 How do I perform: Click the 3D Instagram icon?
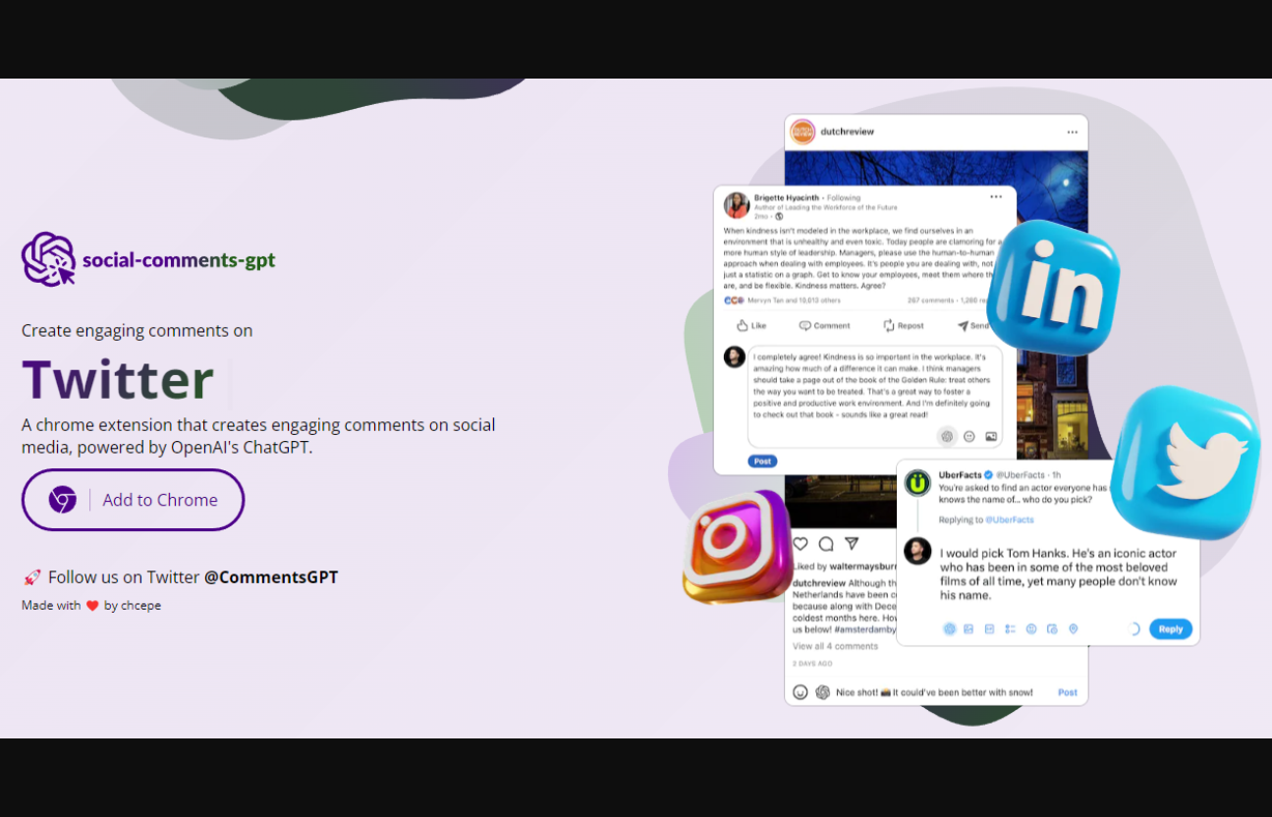pyautogui.click(x=737, y=546)
